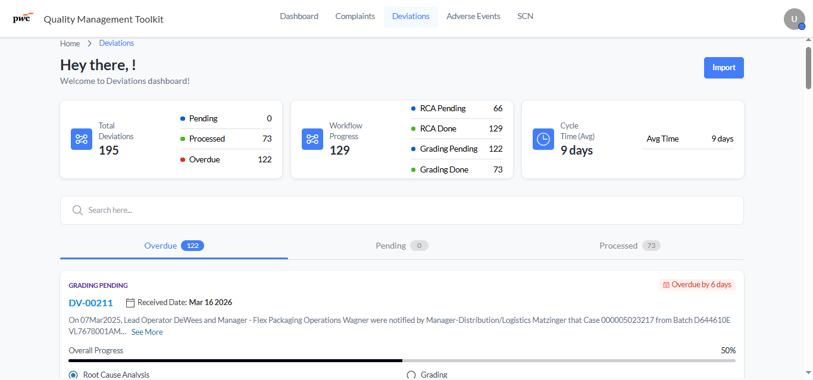Image resolution: width=813 pixels, height=380 pixels.
Task: Click the breadcrumb chevron separator after Home
Action: click(90, 43)
